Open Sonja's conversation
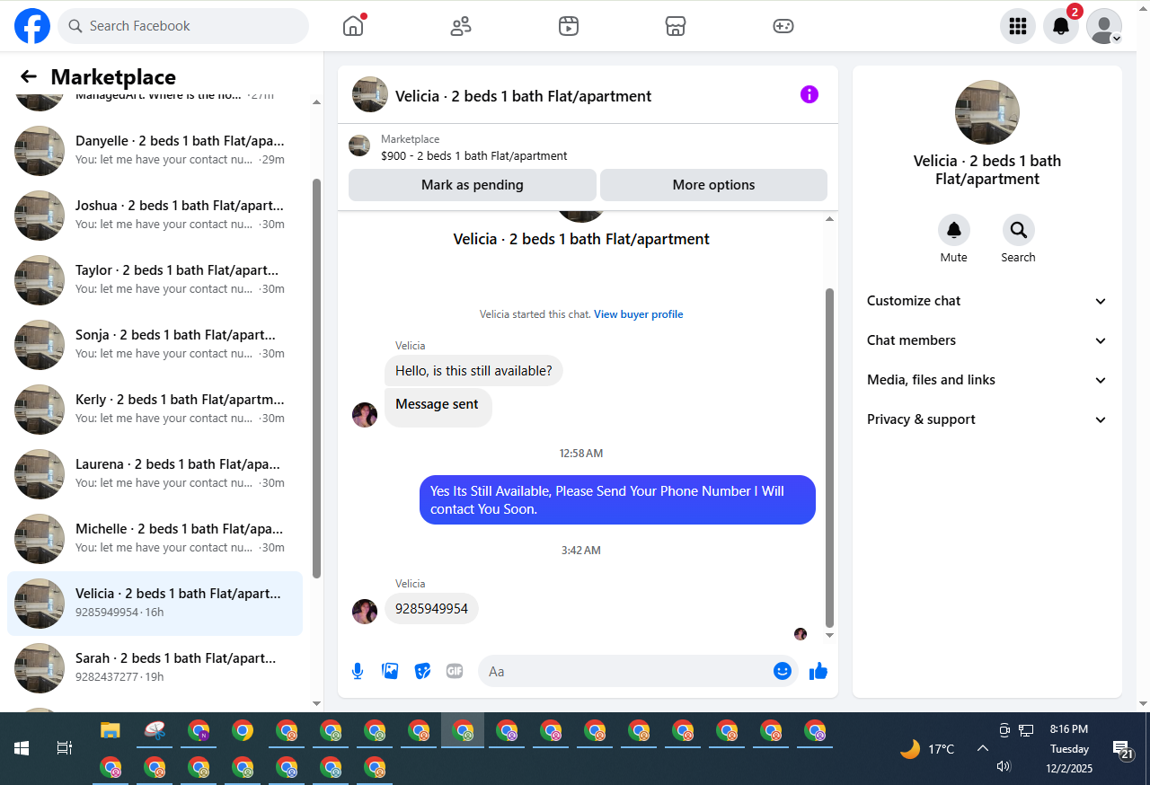 click(x=155, y=344)
